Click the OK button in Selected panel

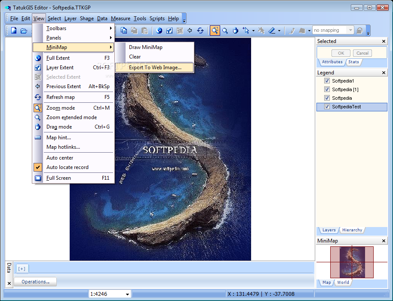(x=341, y=53)
